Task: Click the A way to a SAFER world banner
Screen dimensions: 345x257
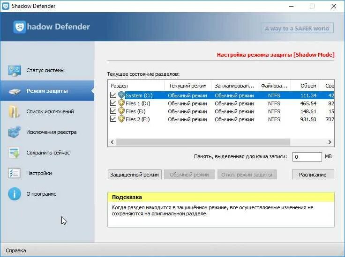Action: tap(297, 28)
